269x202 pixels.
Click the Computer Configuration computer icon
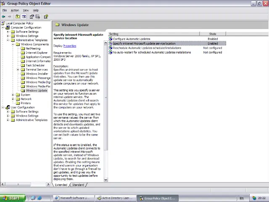pos(8,27)
